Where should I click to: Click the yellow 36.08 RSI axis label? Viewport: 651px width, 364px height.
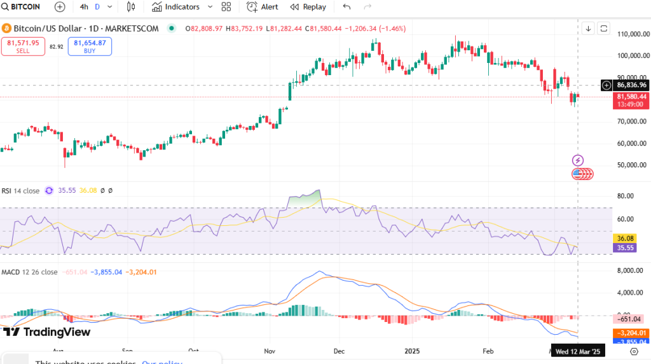tap(625, 239)
